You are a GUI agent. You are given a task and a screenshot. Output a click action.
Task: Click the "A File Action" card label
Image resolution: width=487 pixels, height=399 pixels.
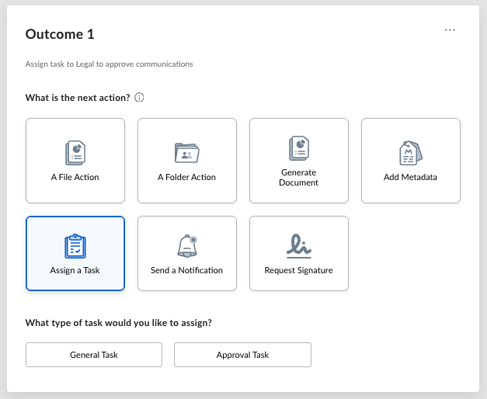(x=75, y=177)
